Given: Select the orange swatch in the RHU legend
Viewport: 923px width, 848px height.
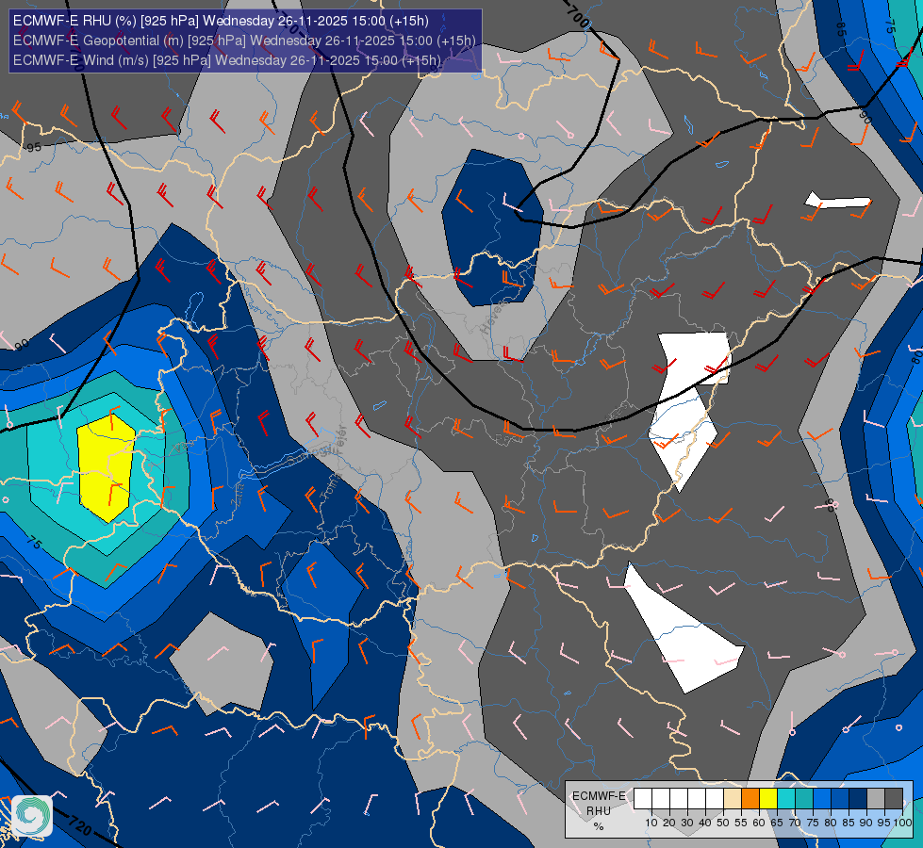Looking at the screenshot, I should pyautogui.click(x=750, y=799).
